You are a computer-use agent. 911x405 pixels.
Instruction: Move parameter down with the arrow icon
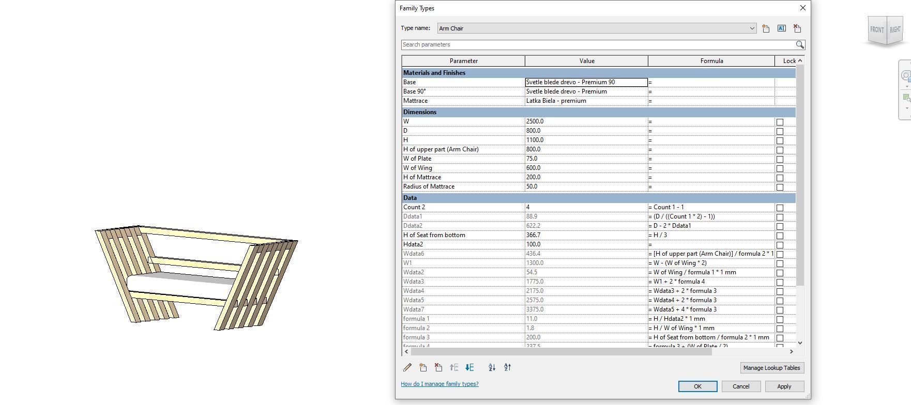click(469, 367)
